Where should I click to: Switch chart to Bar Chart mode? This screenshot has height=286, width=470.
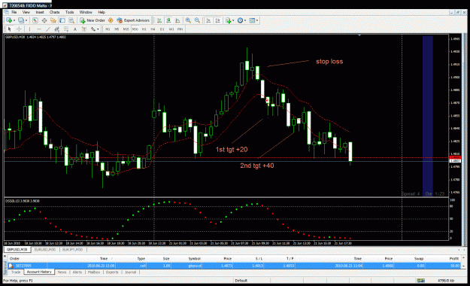point(159,20)
